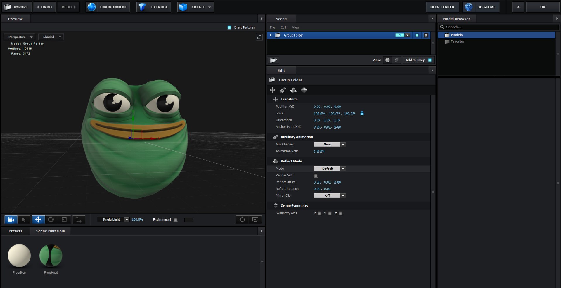Click the Redo button

(x=68, y=7)
